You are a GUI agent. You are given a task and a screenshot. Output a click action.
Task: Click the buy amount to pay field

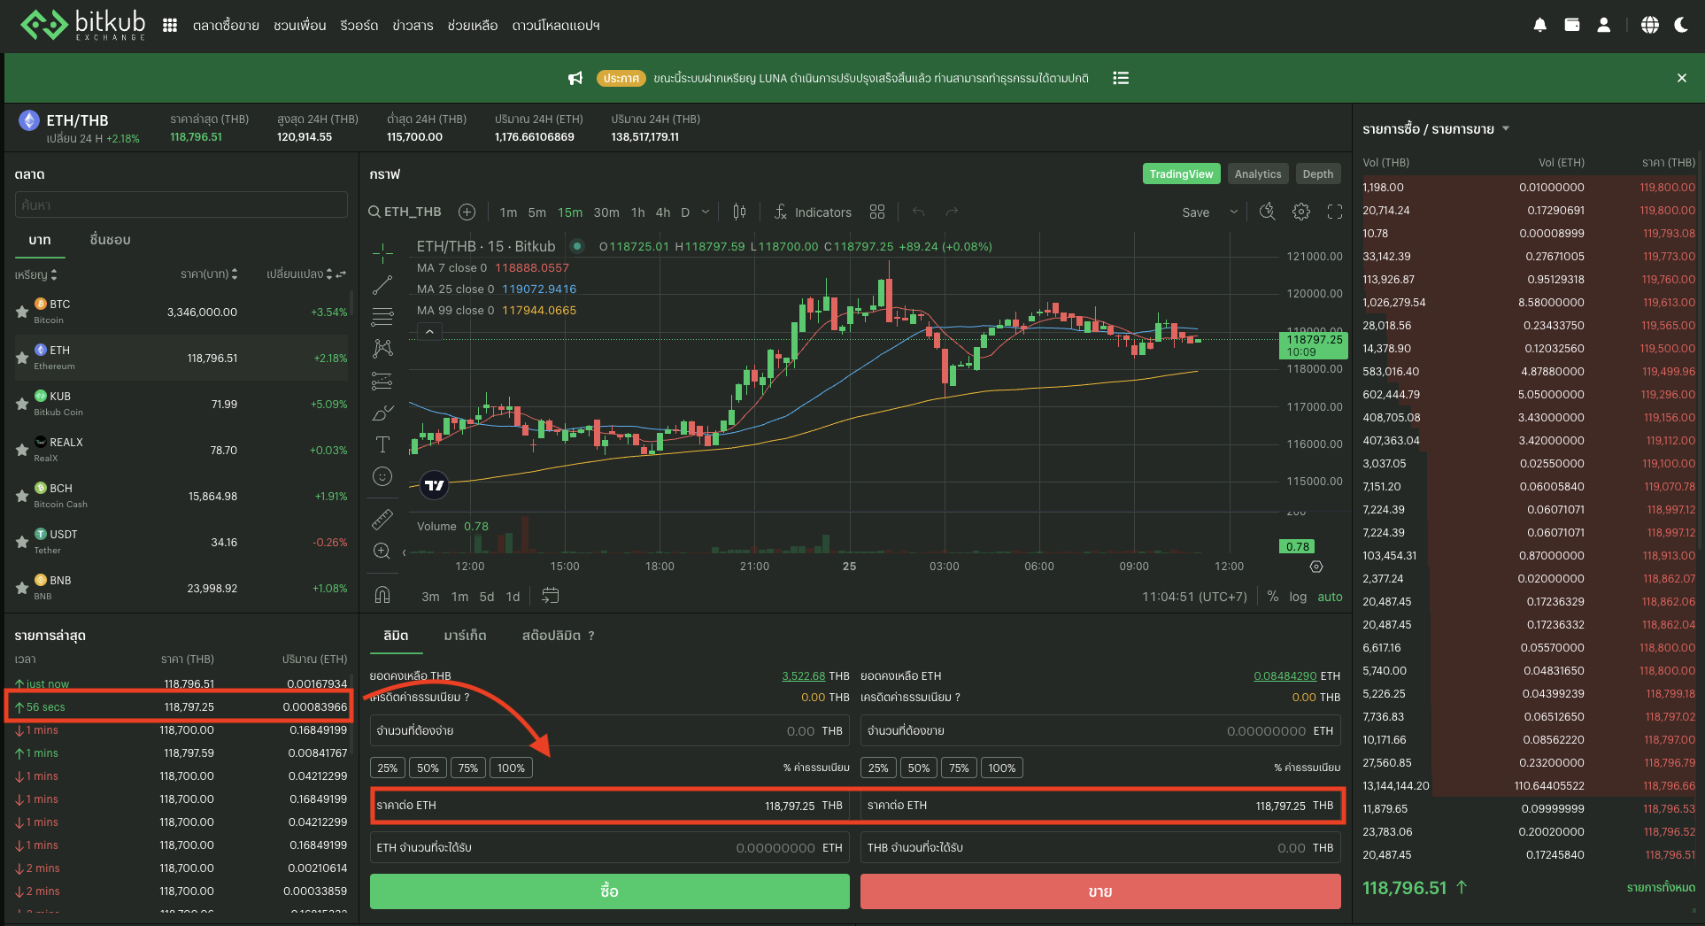click(609, 731)
